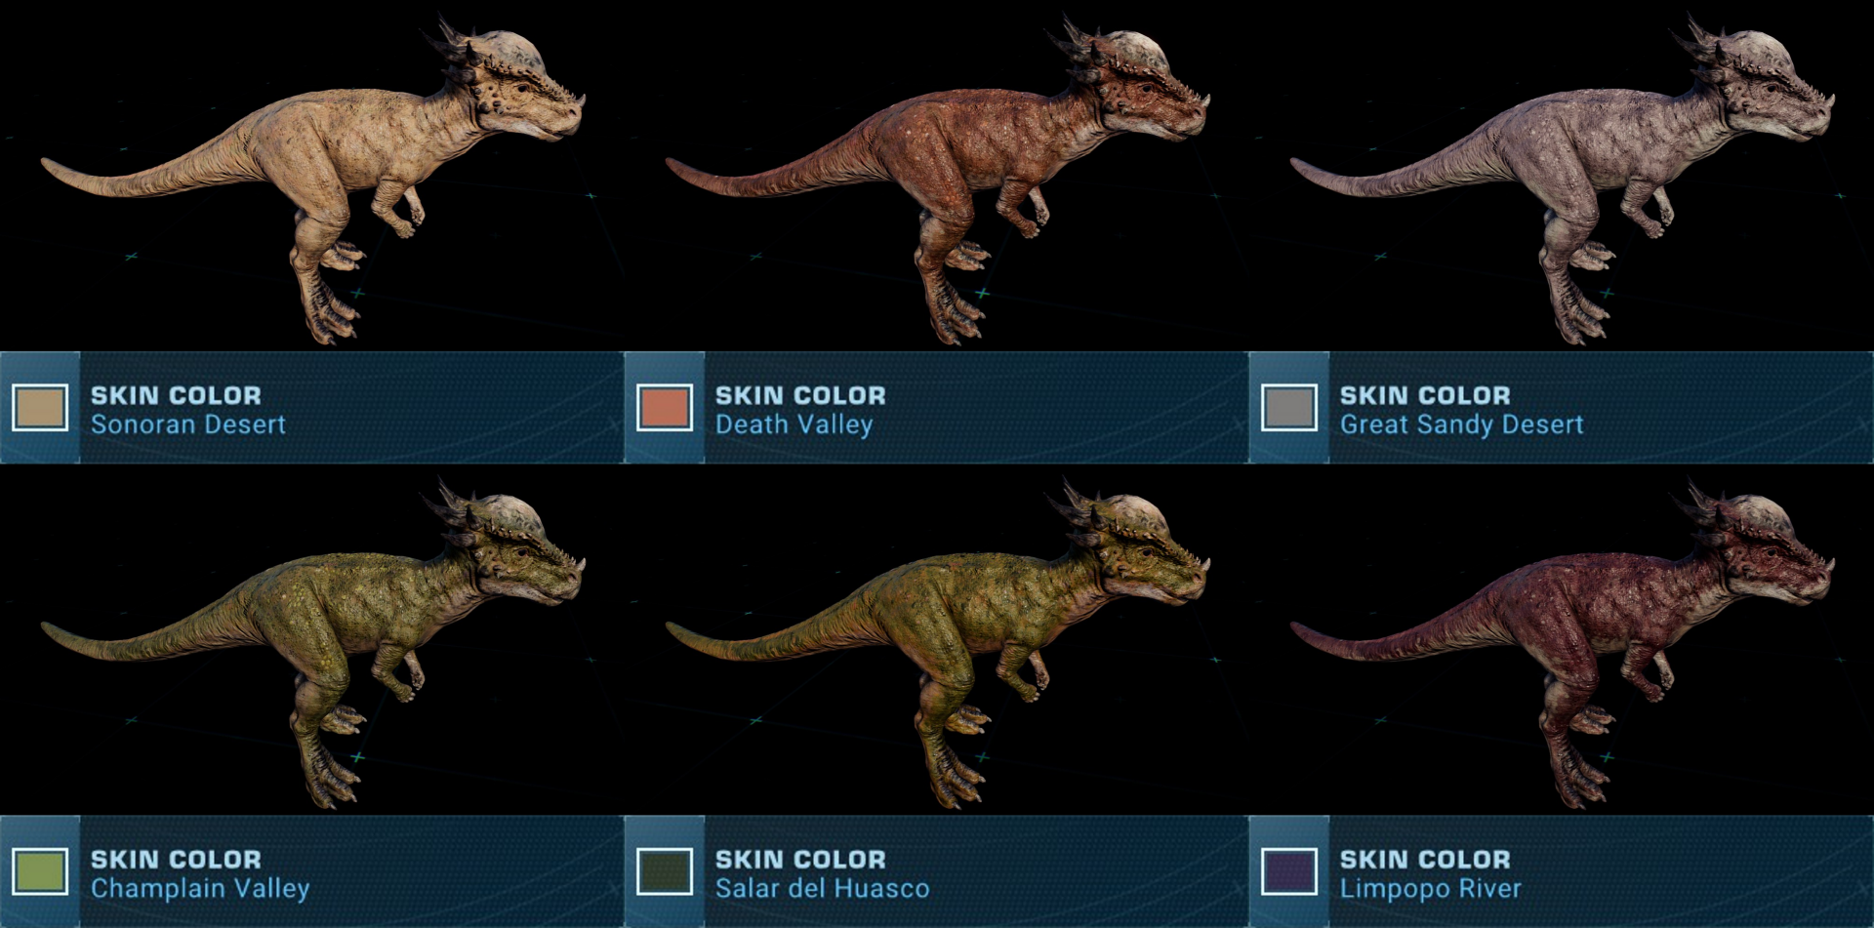This screenshot has height=928, width=1874.
Task: Click the Death Valley orange color swatch
Action: pyautogui.click(x=665, y=408)
